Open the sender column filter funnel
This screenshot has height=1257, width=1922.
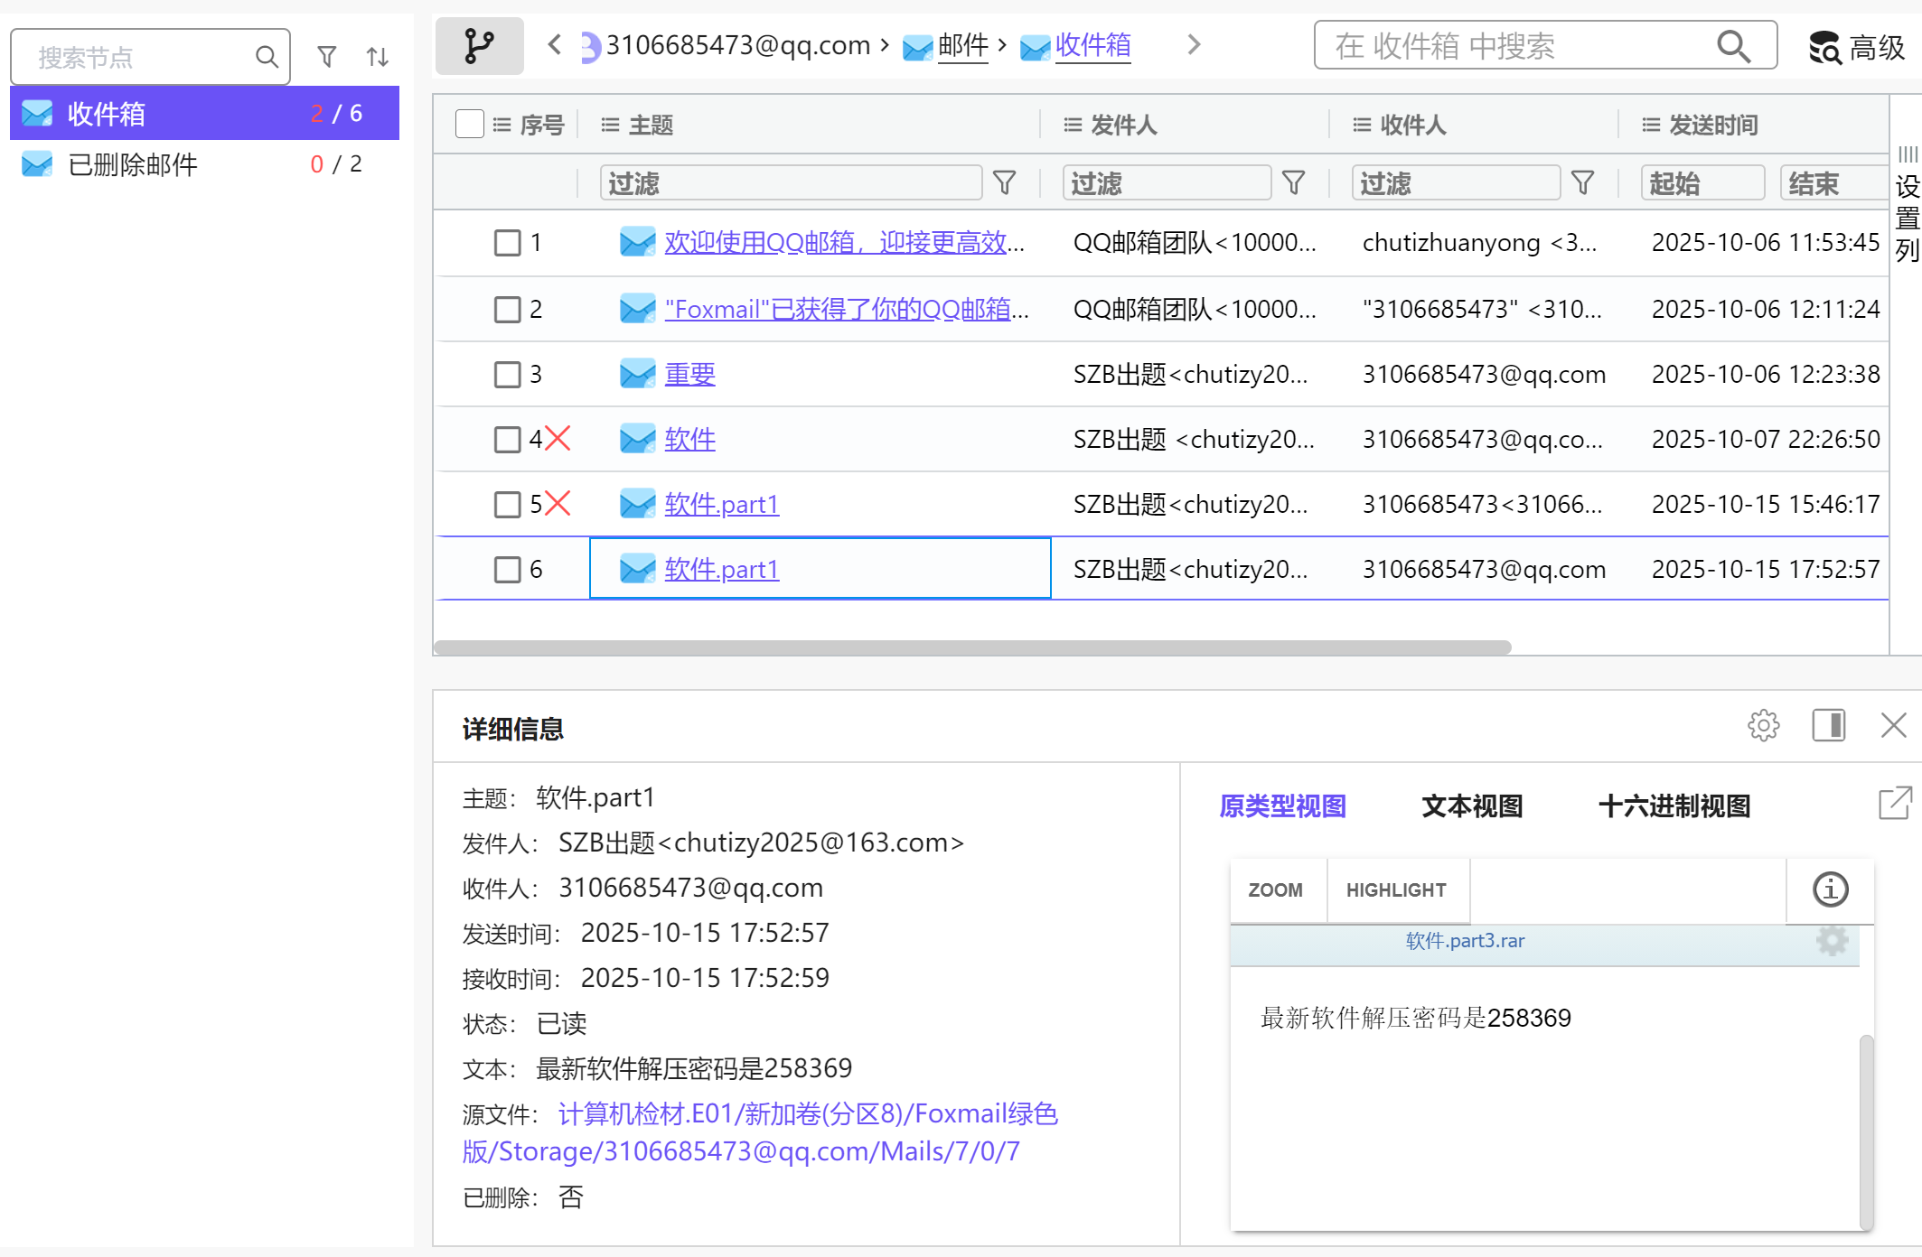click(x=1293, y=183)
